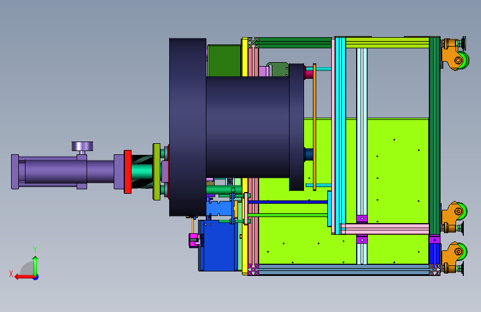Select the large blue motor box
This screenshot has height=312, width=481.
(x=217, y=246)
